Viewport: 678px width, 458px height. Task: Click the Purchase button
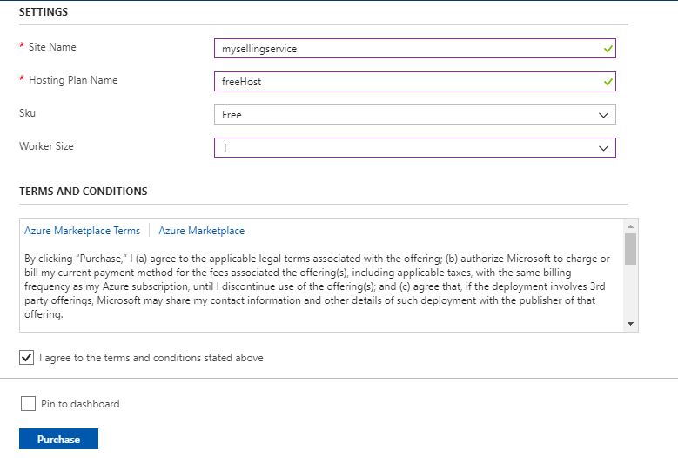[x=59, y=439]
